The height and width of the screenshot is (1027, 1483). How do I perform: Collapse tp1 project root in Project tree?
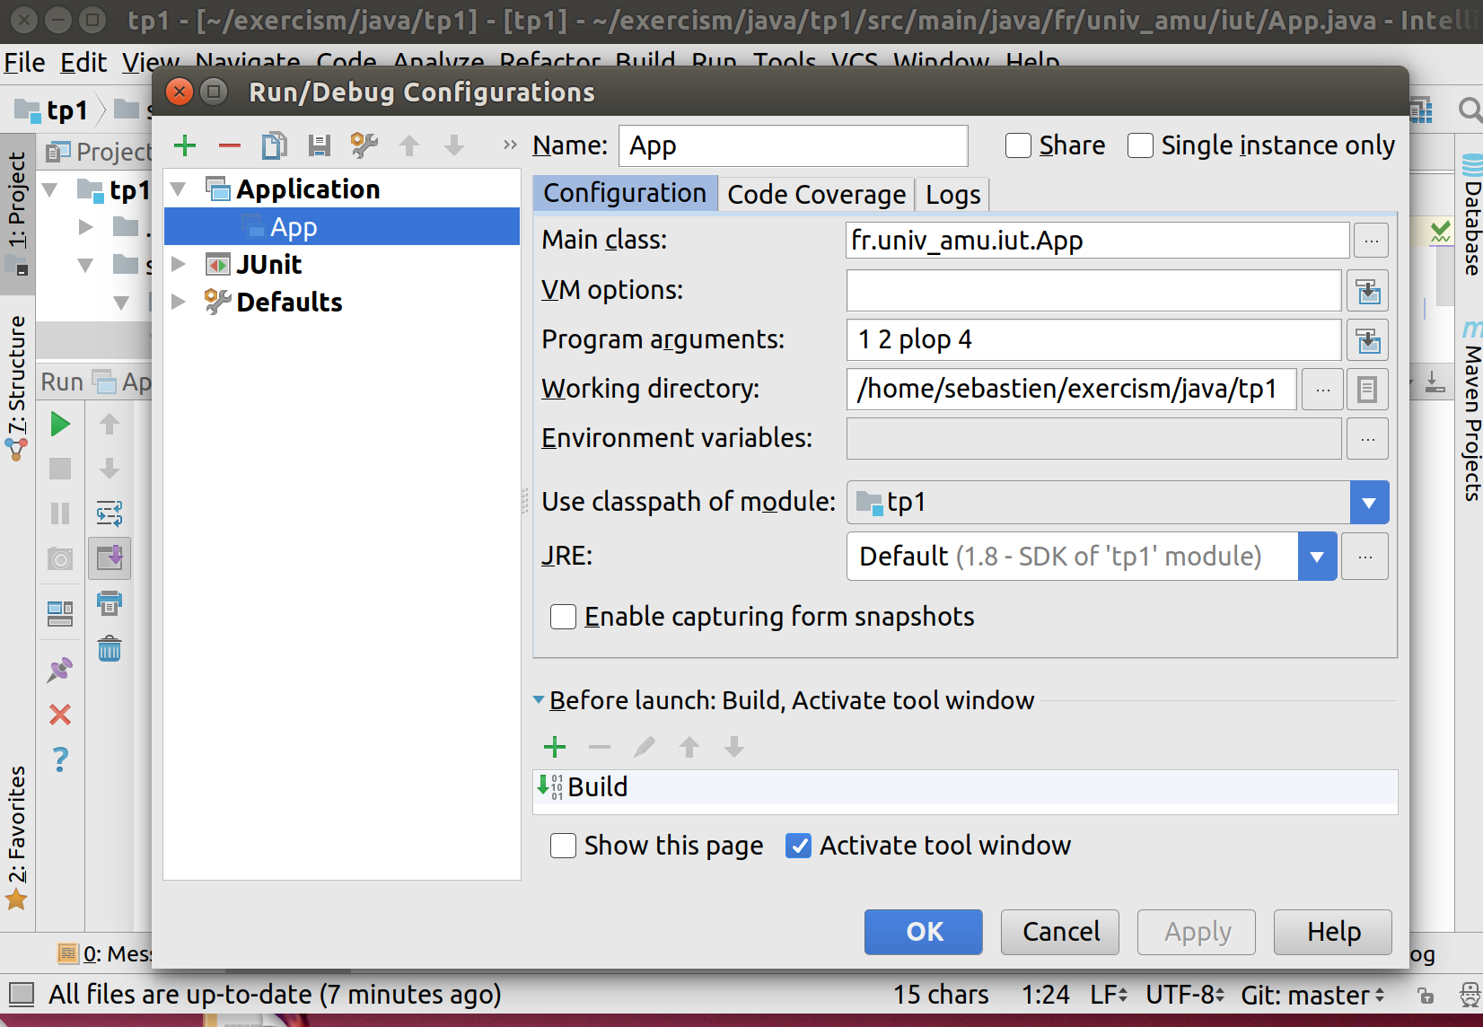point(50,189)
